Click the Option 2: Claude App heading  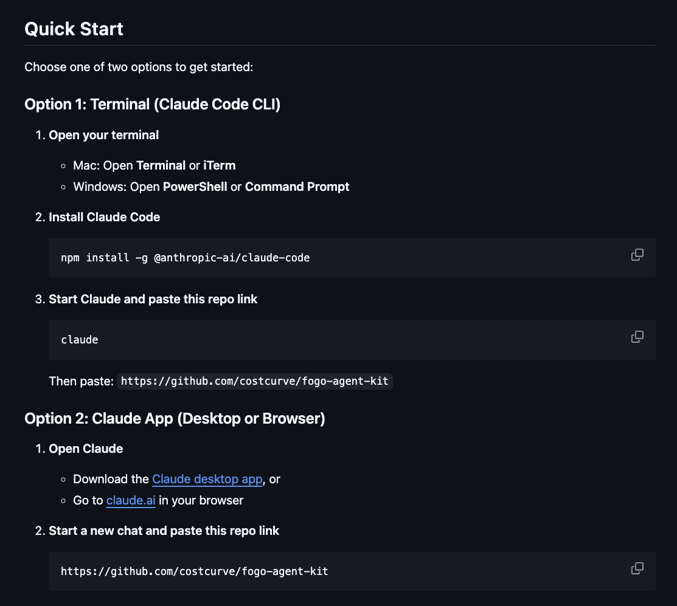point(175,418)
